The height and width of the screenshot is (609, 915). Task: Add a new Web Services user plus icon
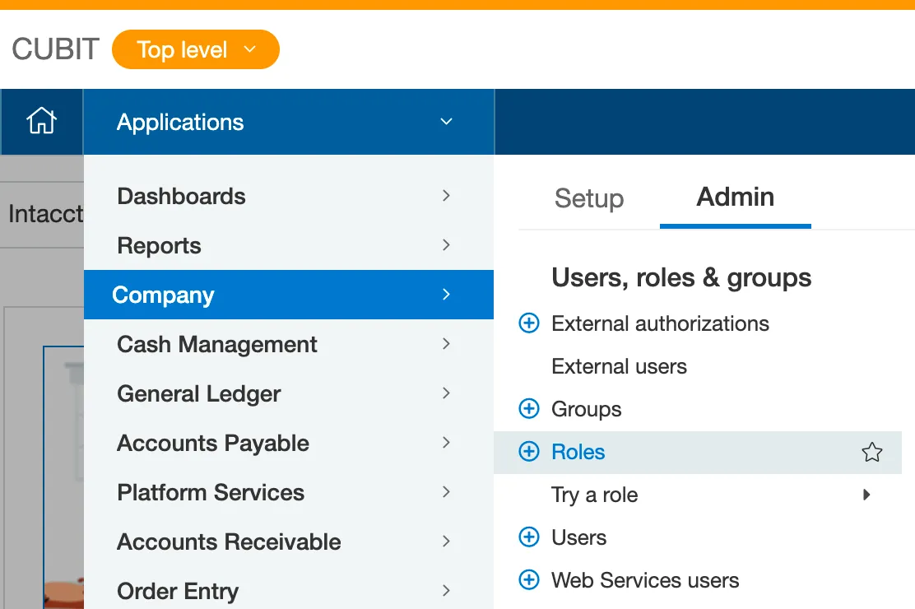[x=529, y=580]
